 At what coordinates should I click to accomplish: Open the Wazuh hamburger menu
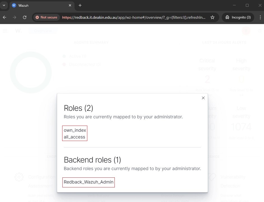[5, 31]
